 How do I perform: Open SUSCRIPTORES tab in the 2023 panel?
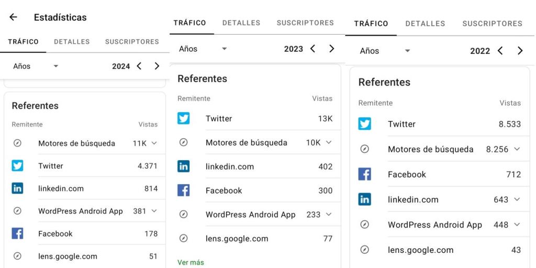click(305, 23)
